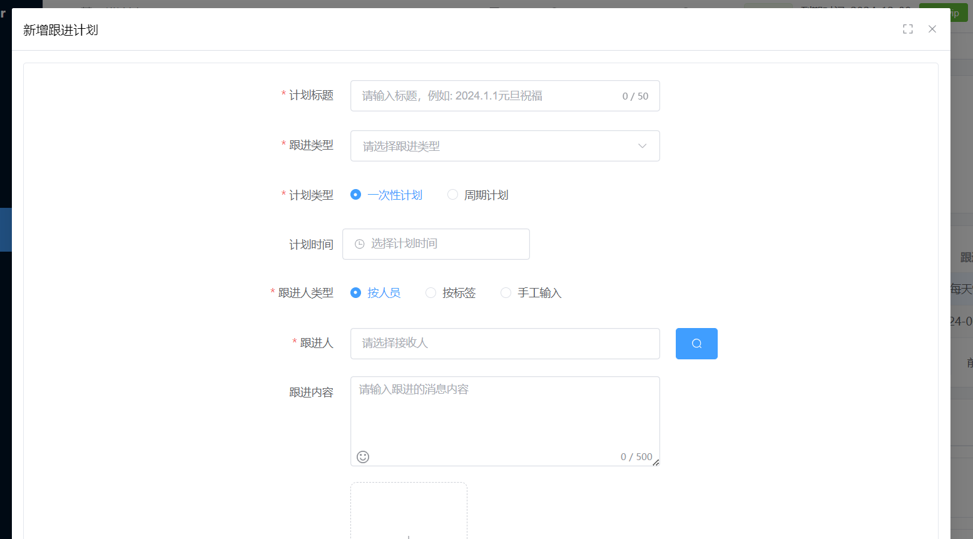Image resolution: width=973 pixels, height=539 pixels.
Task: Open the emoji picker via smiley icon
Action: click(x=364, y=457)
